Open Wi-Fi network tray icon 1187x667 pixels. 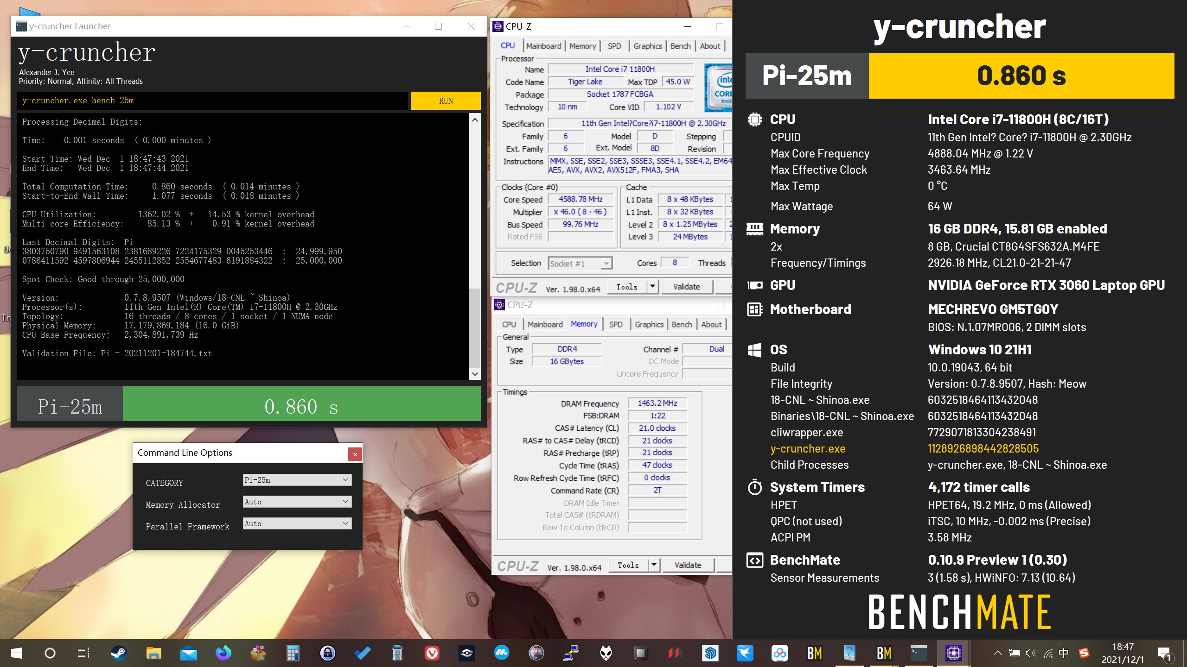coord(1048,653)
